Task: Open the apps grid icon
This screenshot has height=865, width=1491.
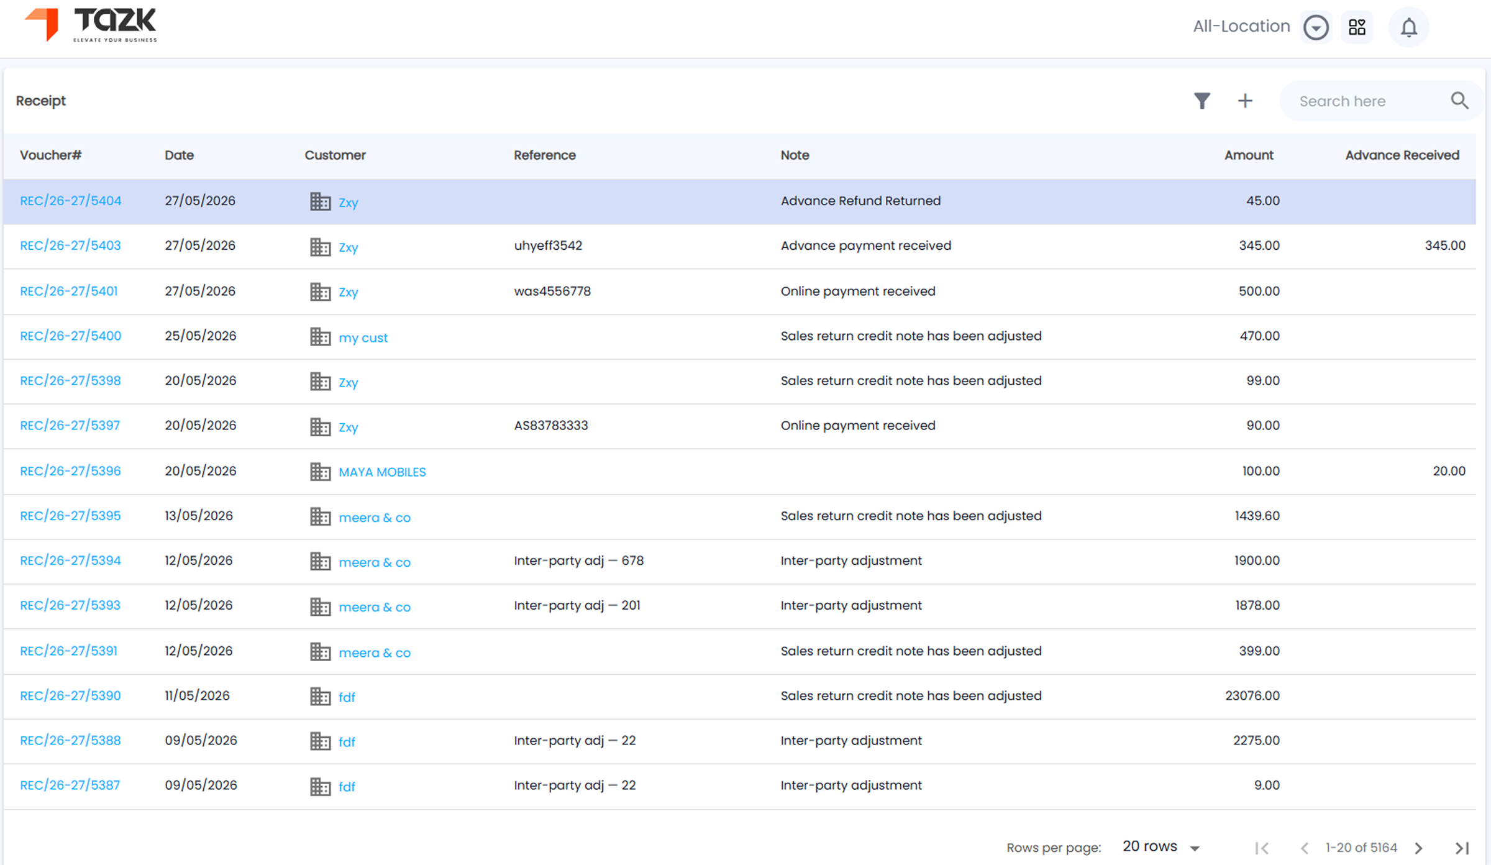Action: [x=1357, y=27]
